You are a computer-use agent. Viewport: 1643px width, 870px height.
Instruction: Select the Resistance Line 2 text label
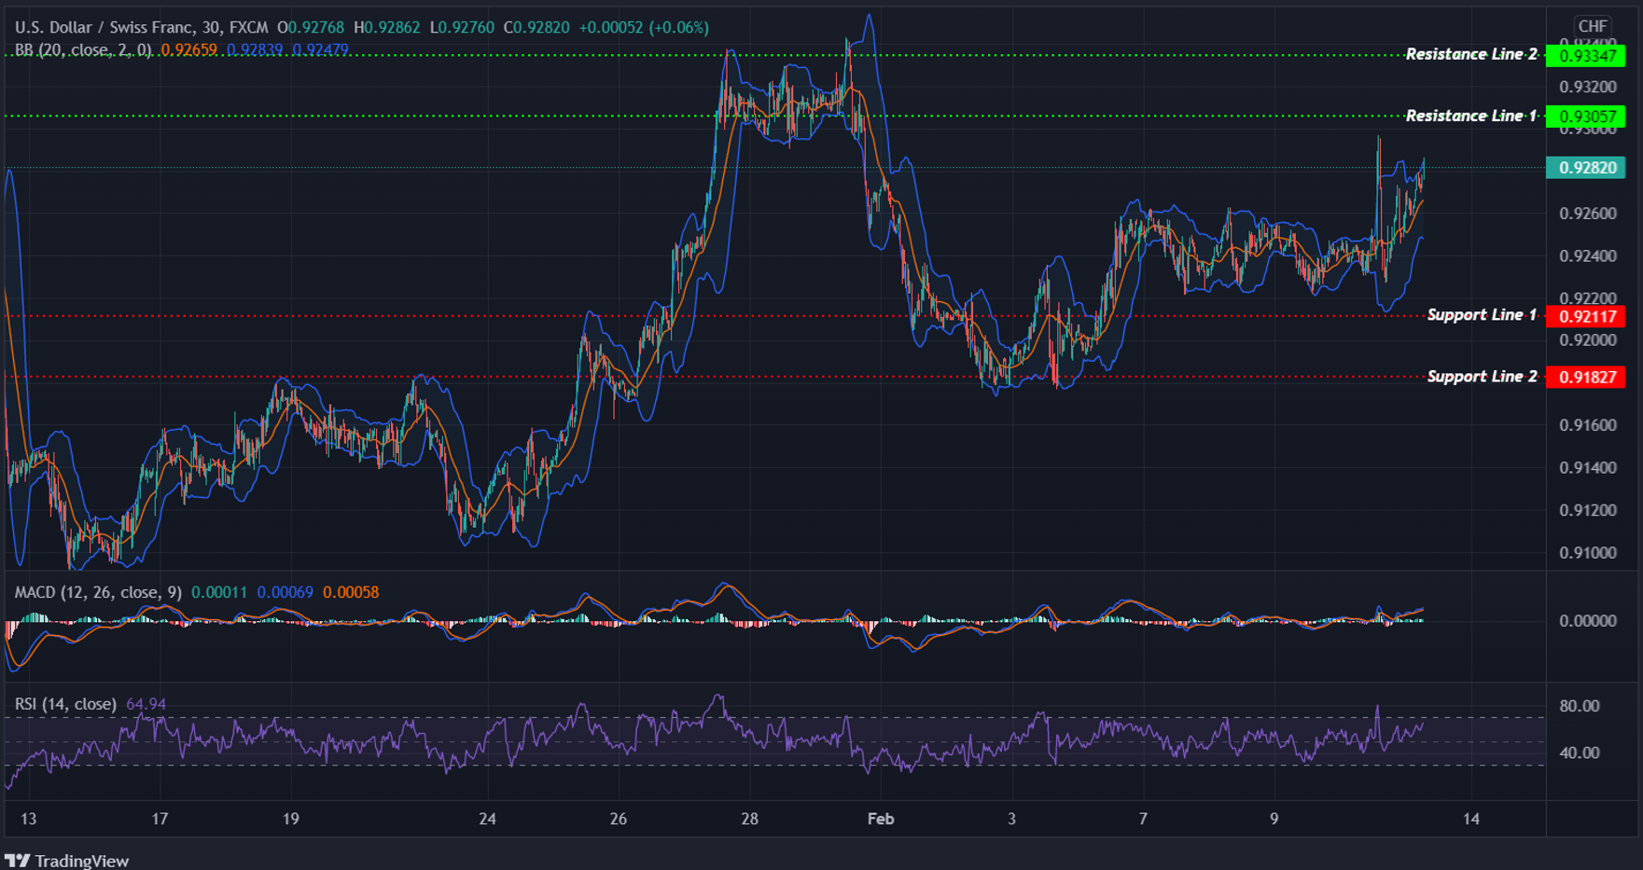[1470, 53]
